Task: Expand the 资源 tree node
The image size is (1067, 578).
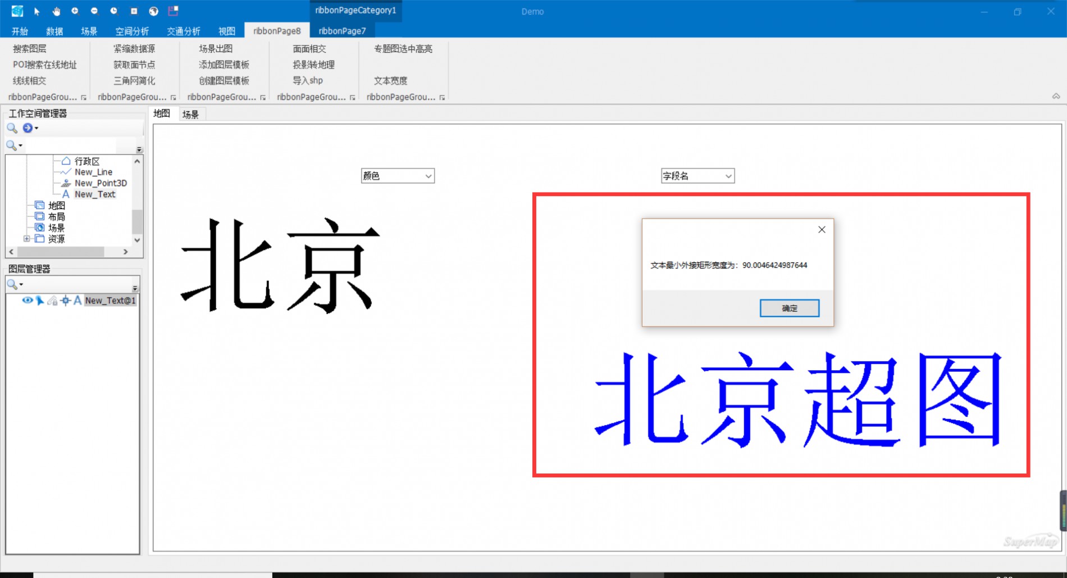Action: [x=26, y=239]
